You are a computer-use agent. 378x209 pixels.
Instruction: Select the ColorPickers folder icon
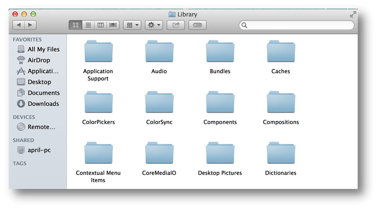(99, 102)
